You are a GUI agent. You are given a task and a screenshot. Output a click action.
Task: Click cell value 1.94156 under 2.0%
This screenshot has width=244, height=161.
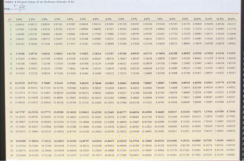46,29
